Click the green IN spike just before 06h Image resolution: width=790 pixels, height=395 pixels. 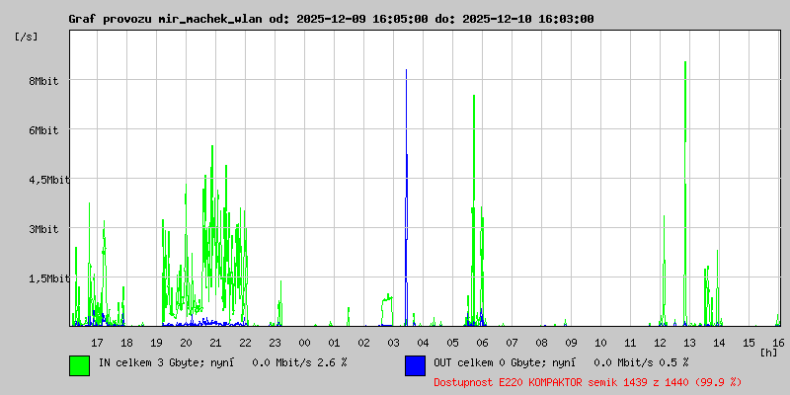click(474, 210)
